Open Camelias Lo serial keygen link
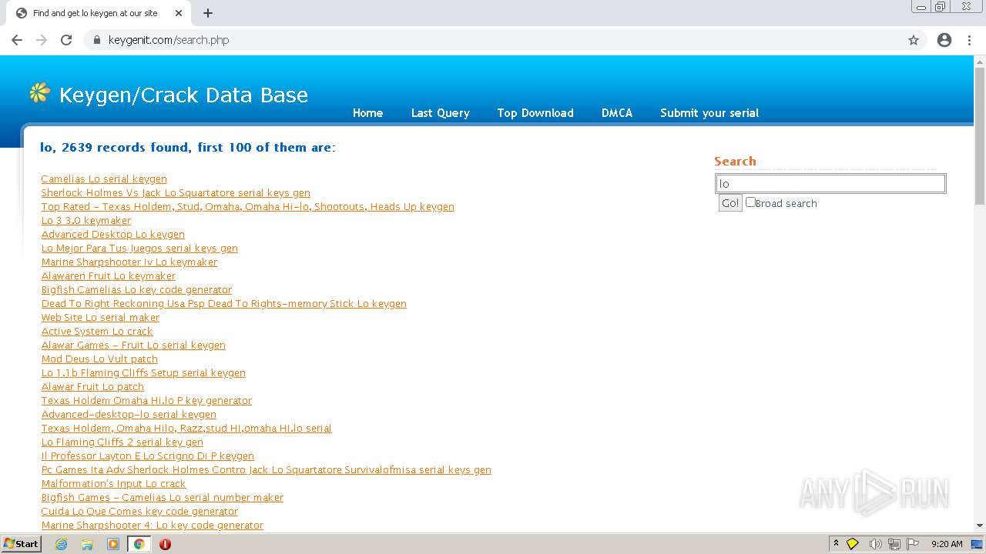The height and width of the screenshot is (554, 986). tap(104, 179)
